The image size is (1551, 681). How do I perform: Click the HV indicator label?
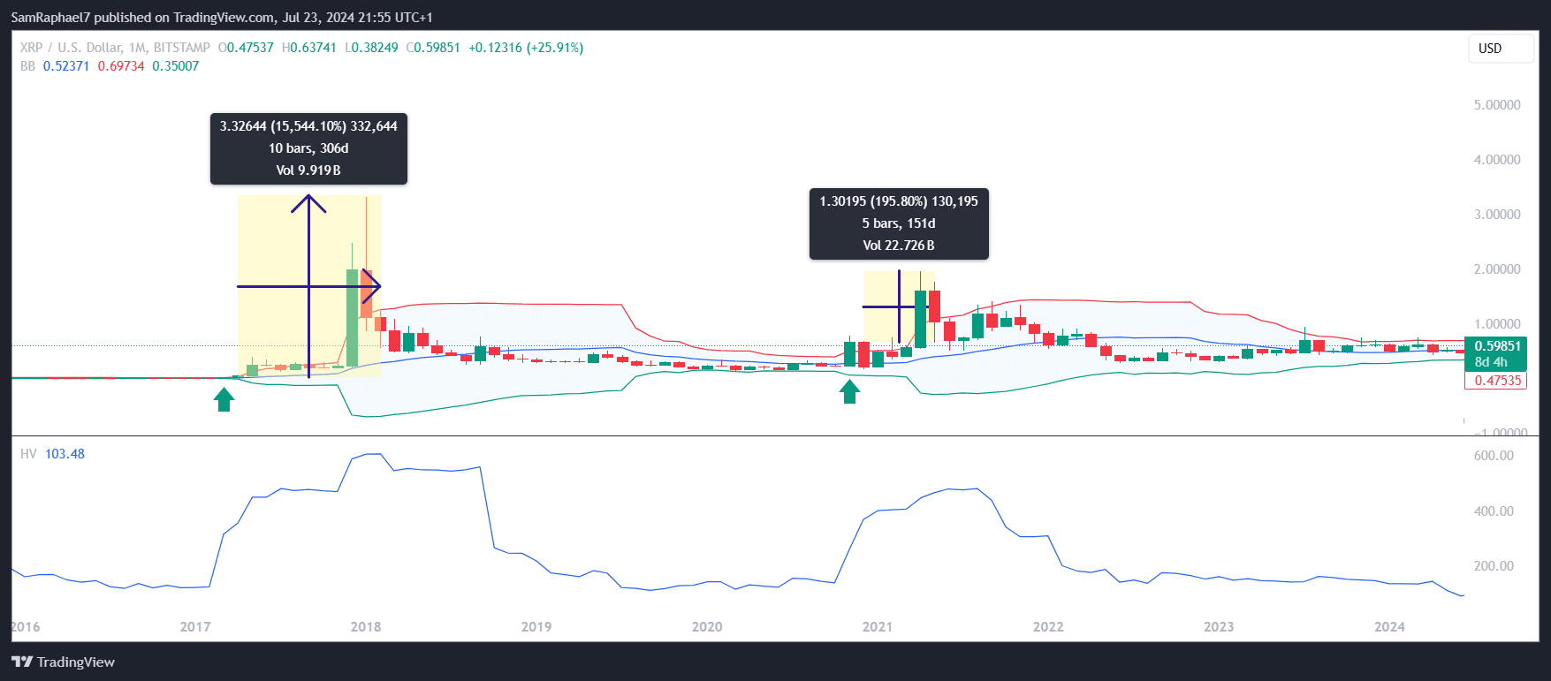pyautogui.click(x=28, y=454)
